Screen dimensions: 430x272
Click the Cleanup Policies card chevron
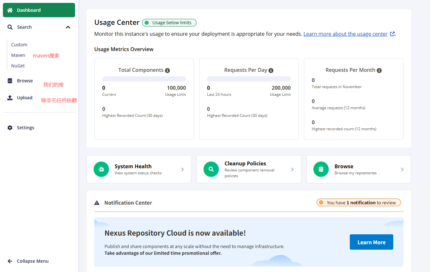[x=292, y=170]
